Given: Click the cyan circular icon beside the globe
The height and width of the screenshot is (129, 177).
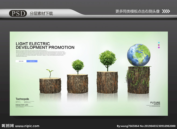Looking at the screenshot, I should (159, 43).
